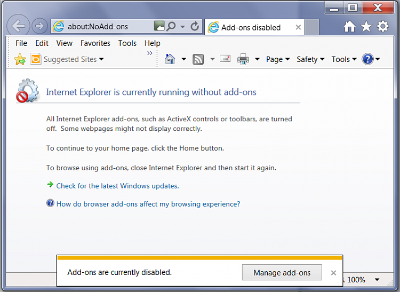Open the Favorites menu
The width and height of the screenshot is (400, 292).
pyautogui.click(x=95, y=43)
